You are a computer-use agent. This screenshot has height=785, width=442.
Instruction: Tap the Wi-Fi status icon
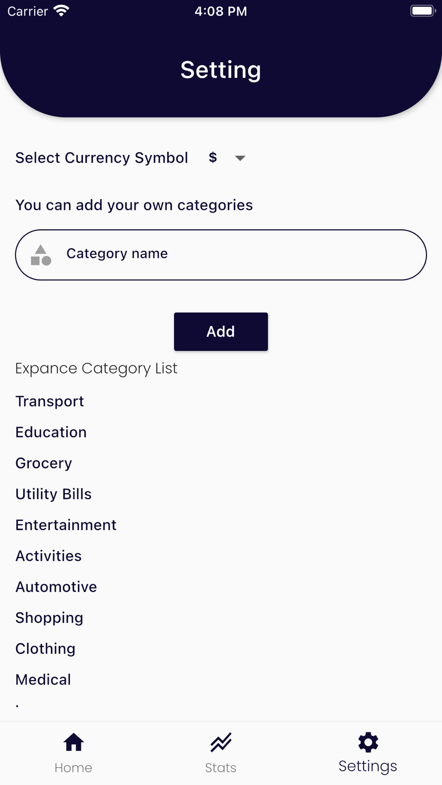(61, 11)
